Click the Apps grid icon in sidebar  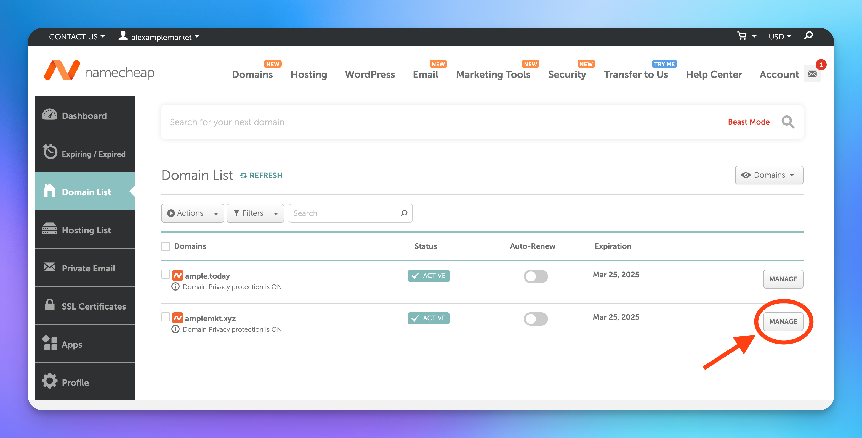[x=50, y=343]
